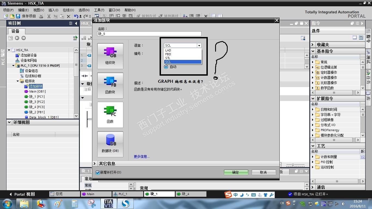
Task: Click the language combo box arrow
Action: (199, 45)
